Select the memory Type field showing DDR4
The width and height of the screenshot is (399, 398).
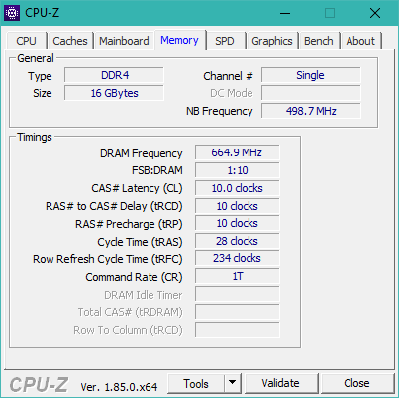[114, 75]
